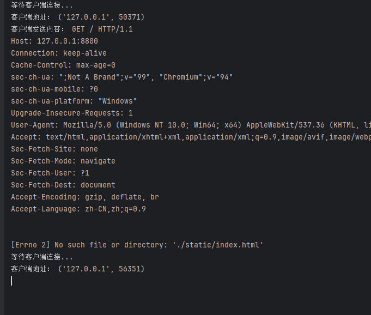Click the Upgrade-Insecure-Requests: 1 line
Screen dimensions: 371x315
click(72, 113)
